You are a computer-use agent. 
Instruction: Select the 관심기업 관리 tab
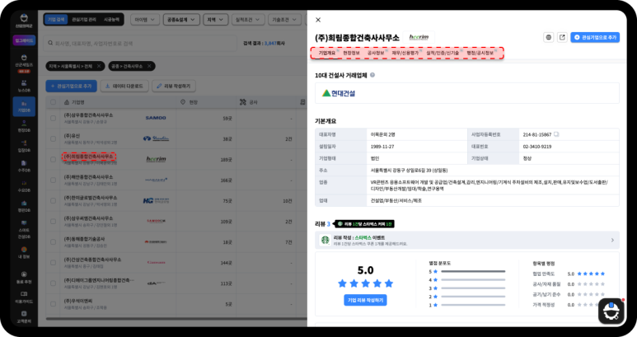tap(84, 20)
